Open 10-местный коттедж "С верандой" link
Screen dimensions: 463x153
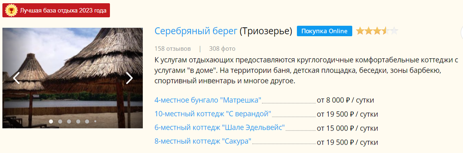tap(213, 114)
